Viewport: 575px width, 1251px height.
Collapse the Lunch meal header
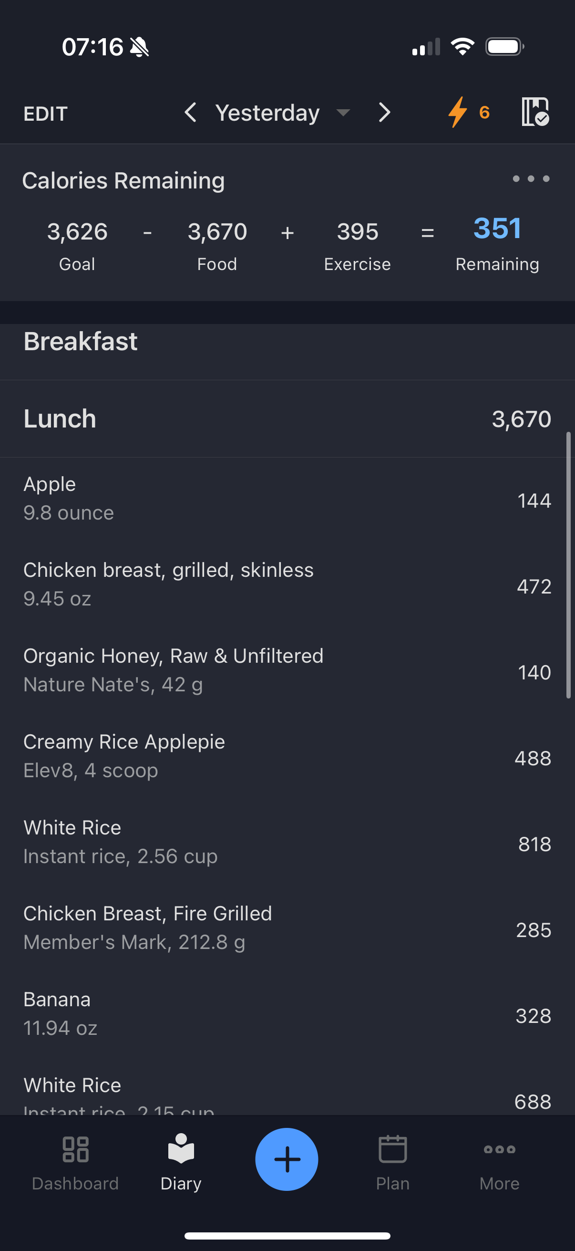coord(287,418)
